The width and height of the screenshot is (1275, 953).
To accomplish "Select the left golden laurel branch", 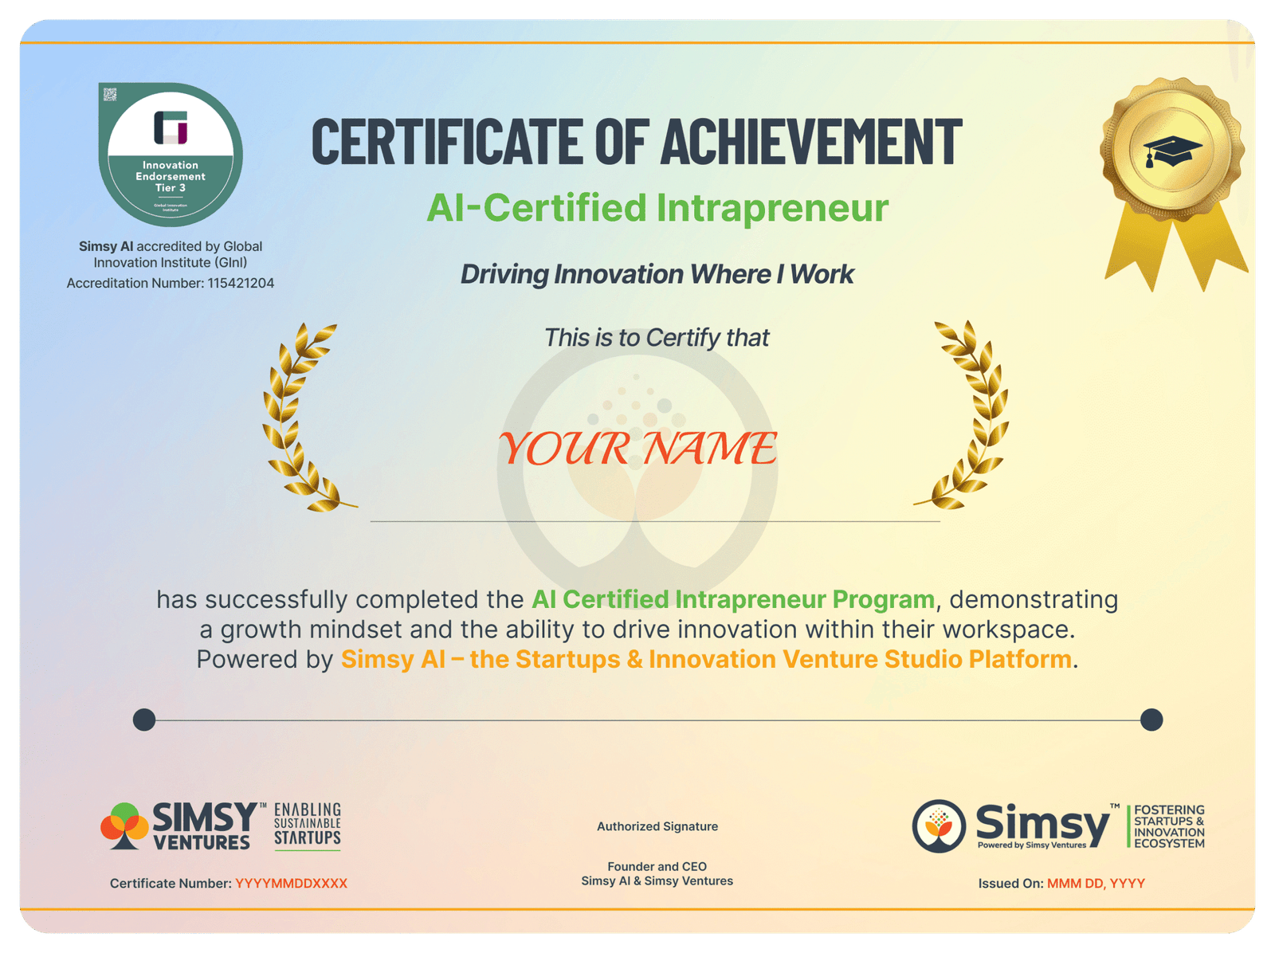I will 303,417.
